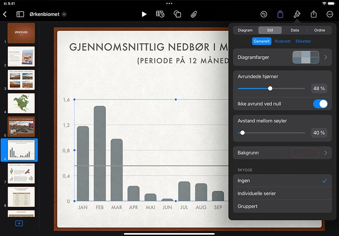The image size is (339, 236).
Task: Open slide 3 with four photos
Action: [x=21, y=80]
